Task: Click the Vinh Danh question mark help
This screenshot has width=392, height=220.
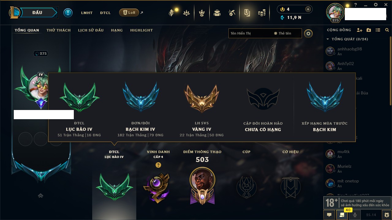Action: (x=158, y=165)
